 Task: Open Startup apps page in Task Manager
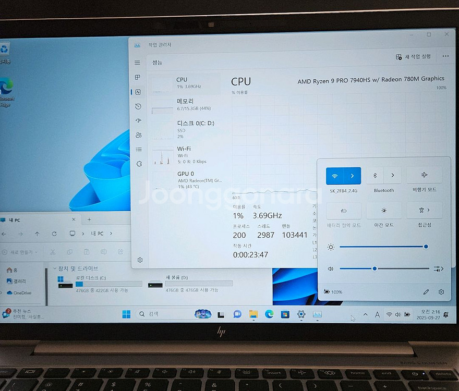(138, 120)
